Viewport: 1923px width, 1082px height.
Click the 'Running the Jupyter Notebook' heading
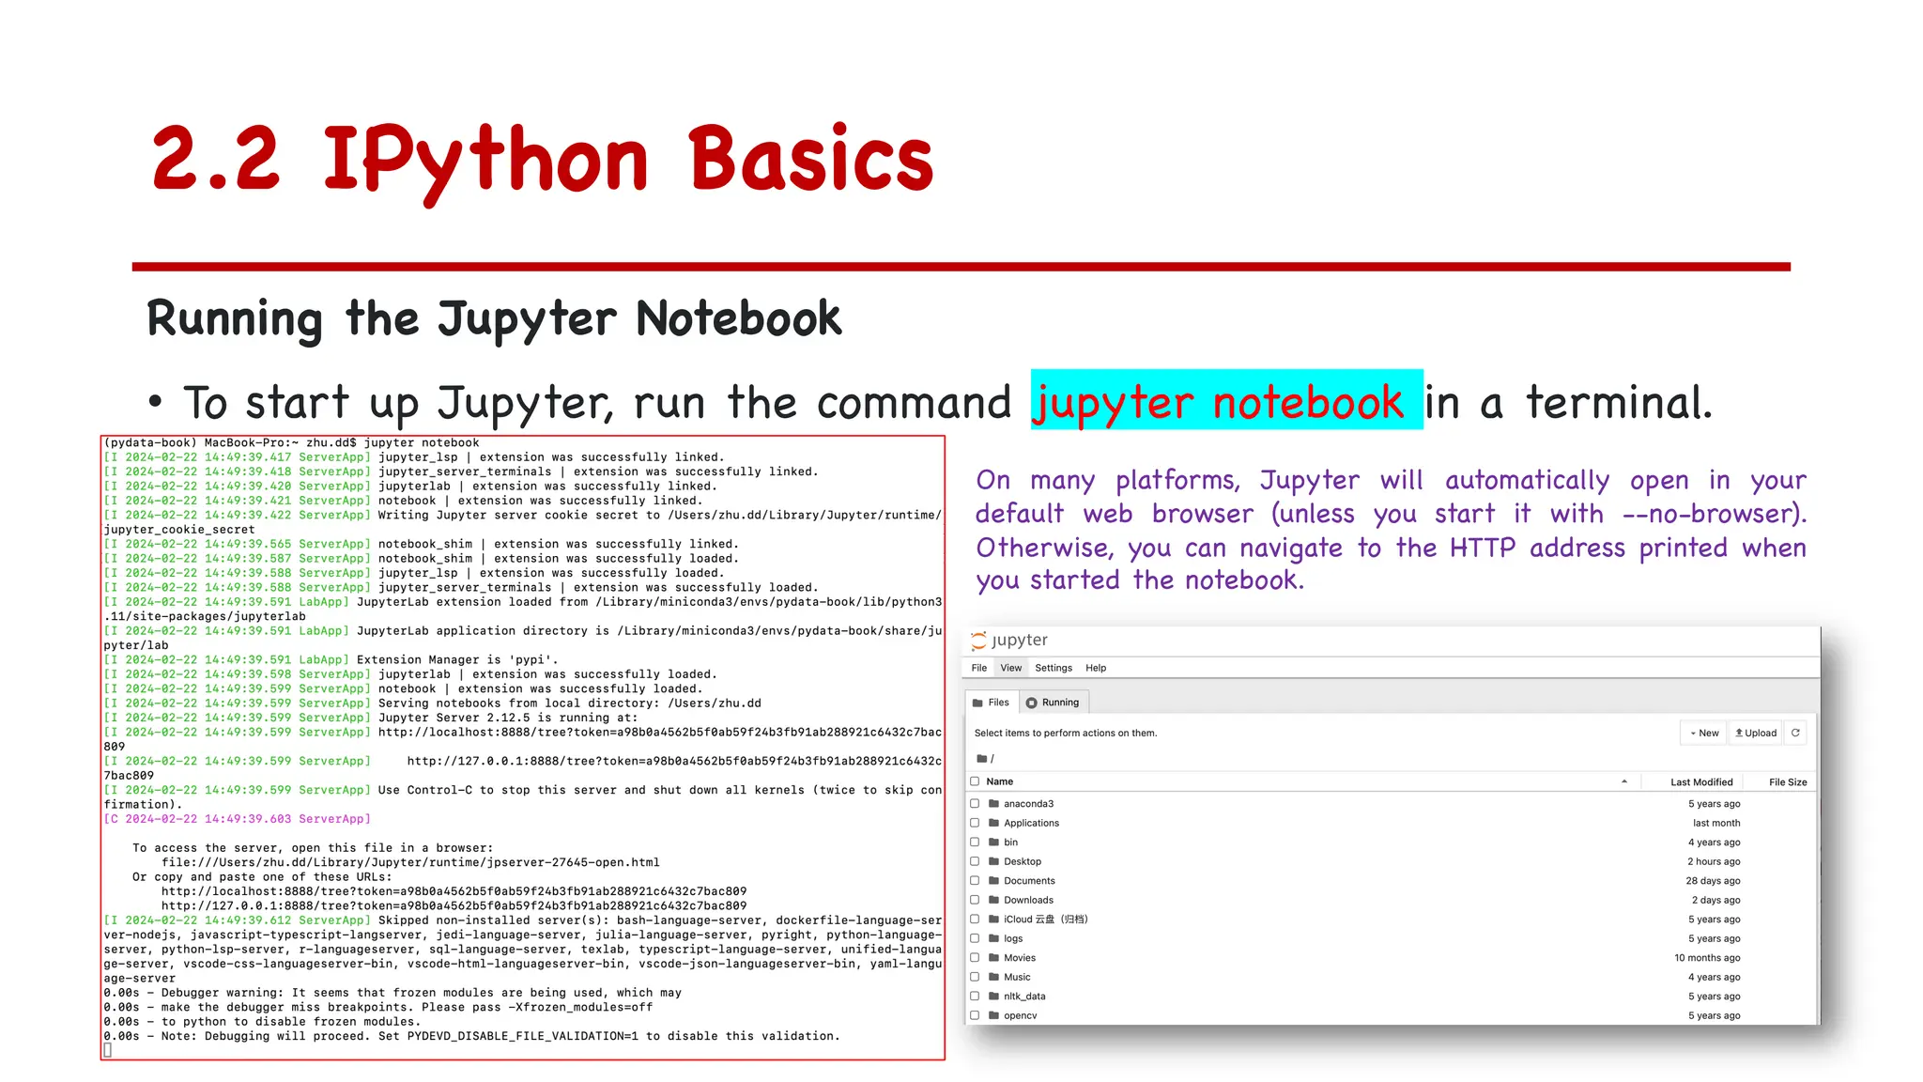coord(494,319)
